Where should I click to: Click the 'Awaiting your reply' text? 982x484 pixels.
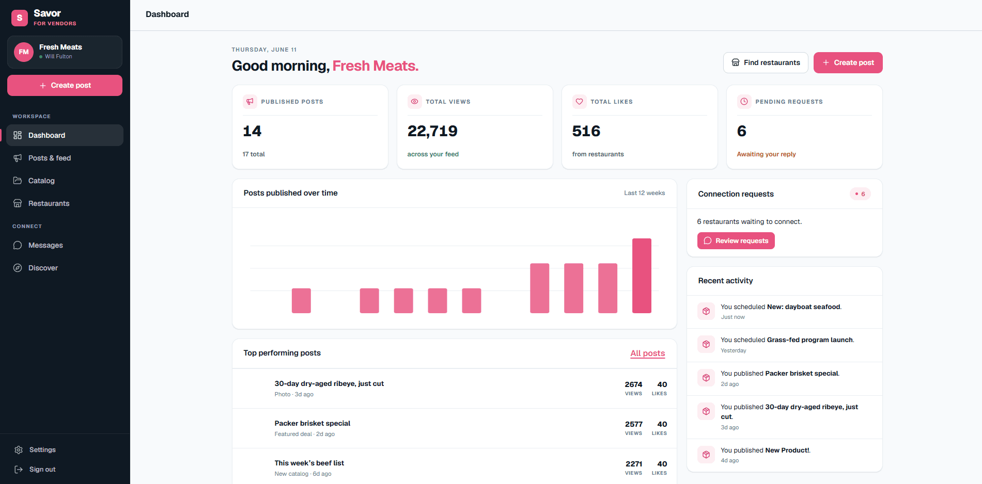[766, 154]
